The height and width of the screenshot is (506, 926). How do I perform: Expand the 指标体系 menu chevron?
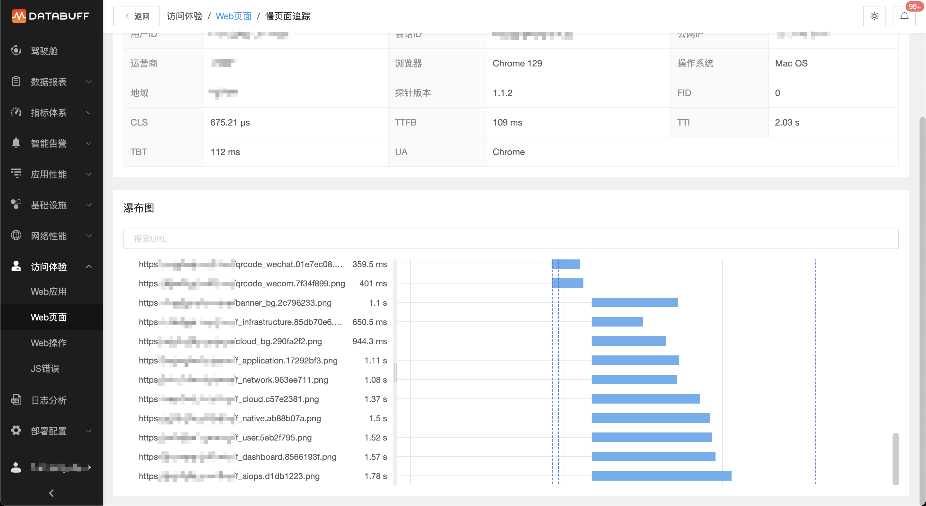click(x=89, y=112)
